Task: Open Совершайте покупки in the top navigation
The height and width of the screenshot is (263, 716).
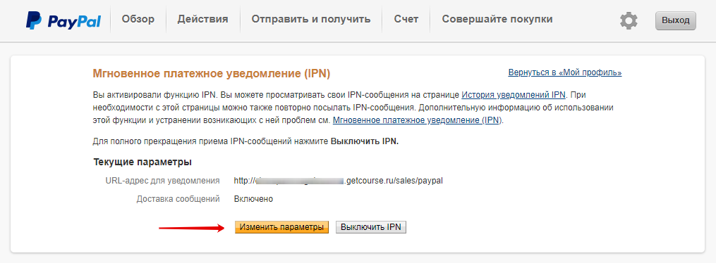Action: pos(497,19)
